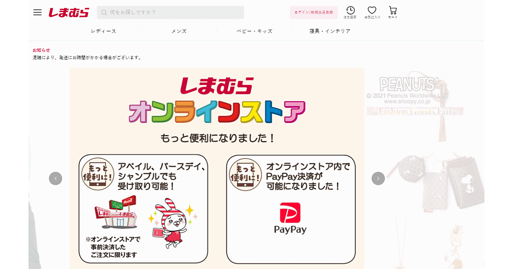The height and width of the screenshot is (269, 513).
Task: Click the お知らせ notice heading
Action: [41, 50]
